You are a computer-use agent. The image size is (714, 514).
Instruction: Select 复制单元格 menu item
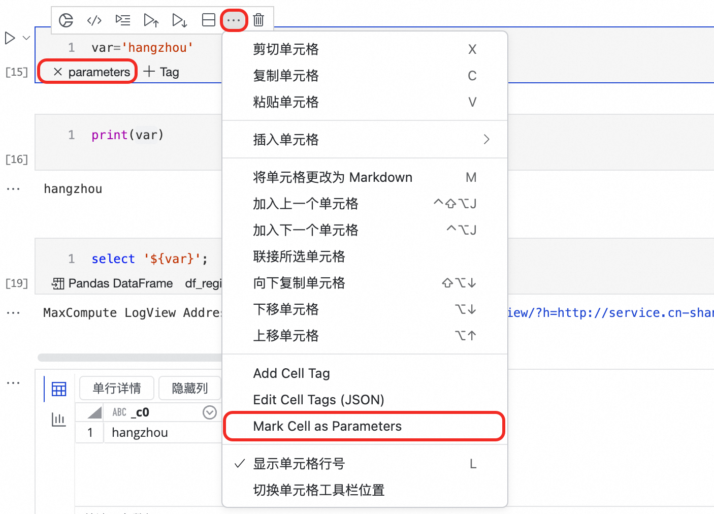(365, 76)
